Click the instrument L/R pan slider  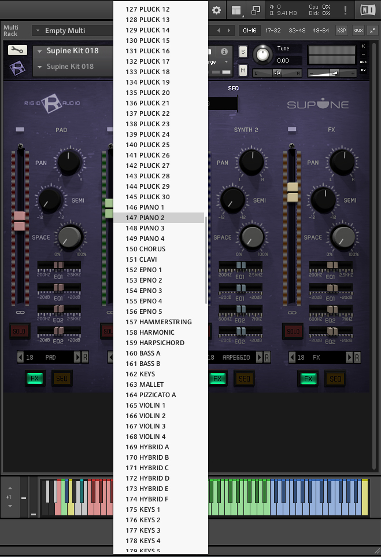pos(278,73)
